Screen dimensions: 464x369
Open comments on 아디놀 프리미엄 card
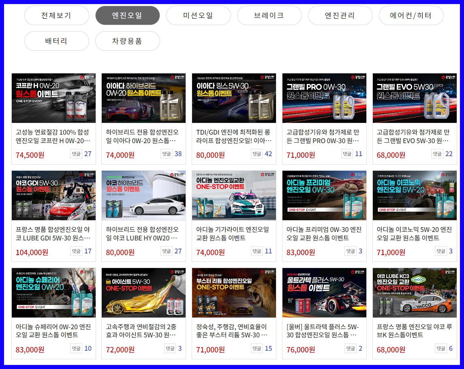tap(354, 251)
